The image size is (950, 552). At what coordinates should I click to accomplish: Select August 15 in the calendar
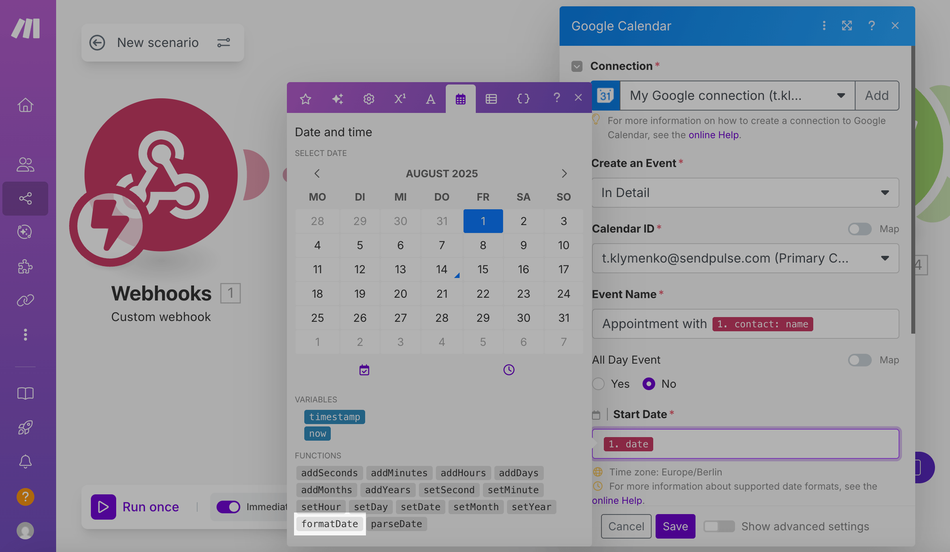click(x=483, y=269)
